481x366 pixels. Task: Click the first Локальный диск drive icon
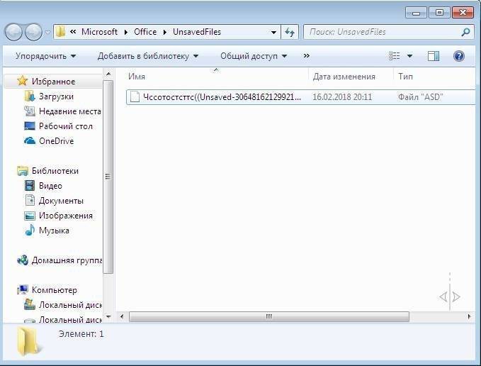[x=30, y=304]
